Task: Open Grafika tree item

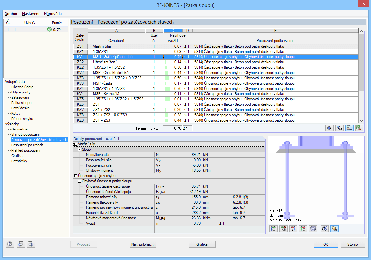Action: point(17,156)
